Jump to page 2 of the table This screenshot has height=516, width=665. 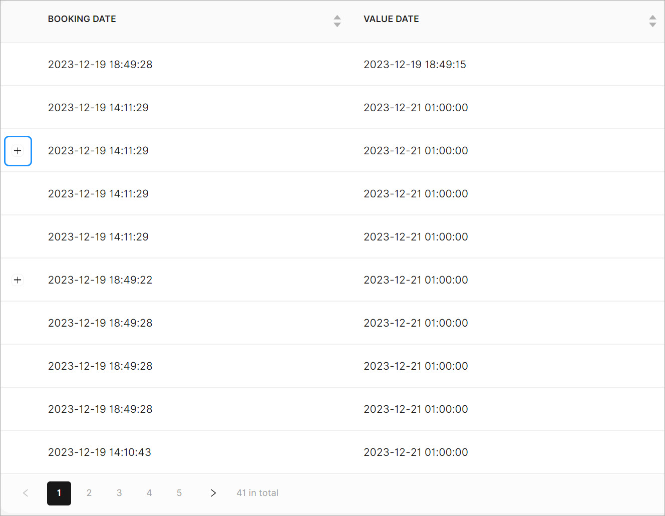89,493
